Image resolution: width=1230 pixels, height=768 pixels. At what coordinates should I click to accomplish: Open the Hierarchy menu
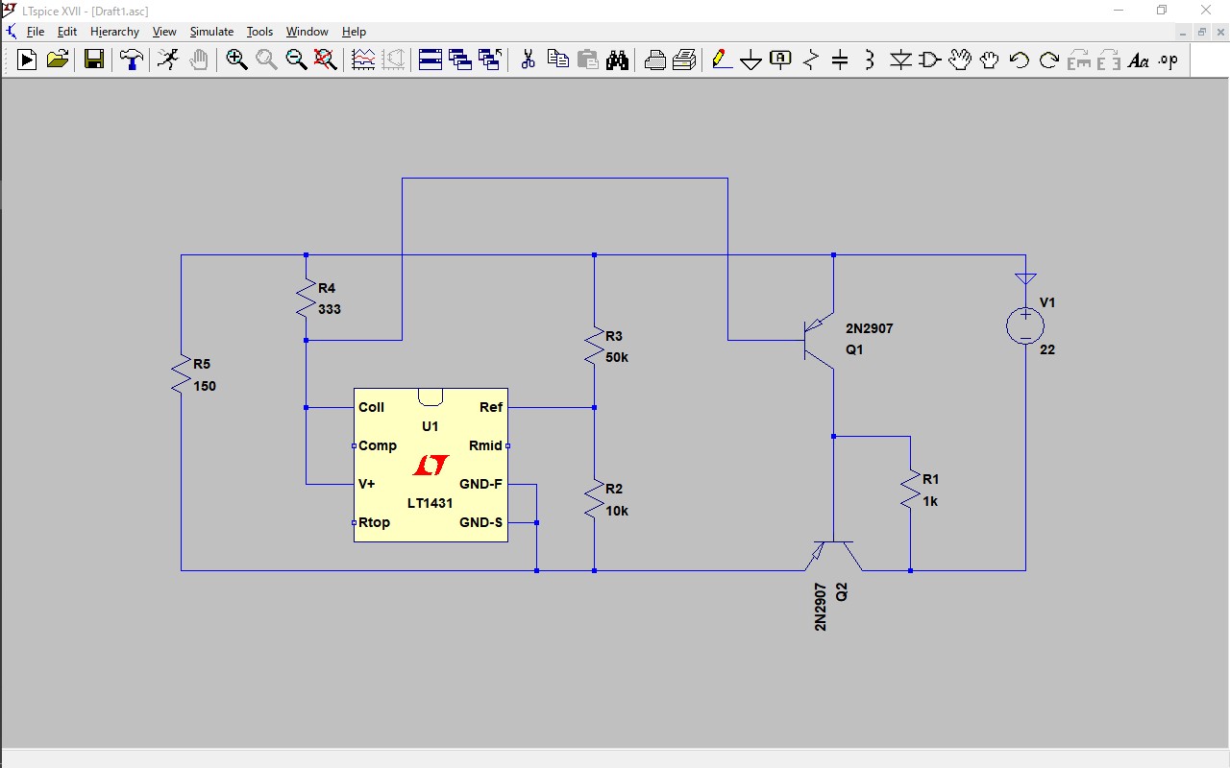click(114, 32)
